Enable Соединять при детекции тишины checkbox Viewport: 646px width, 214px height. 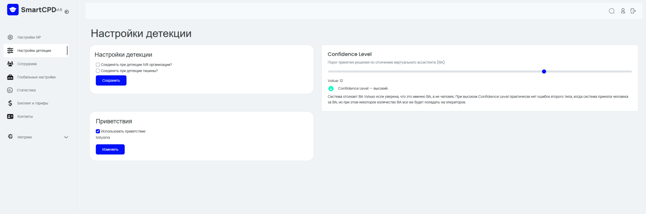coord(98,71)
